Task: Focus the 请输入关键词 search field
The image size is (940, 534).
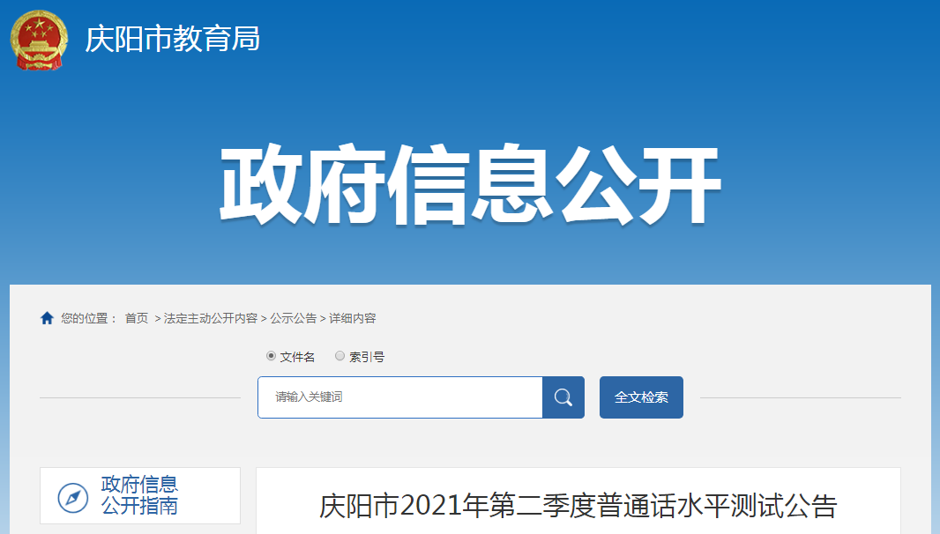Action: click(x=400, y=397)
